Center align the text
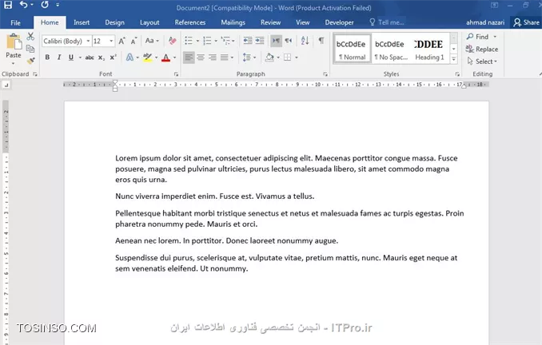The width and height of the screenshot is (542, 345). pyautogui.click(x=201, y=57)
